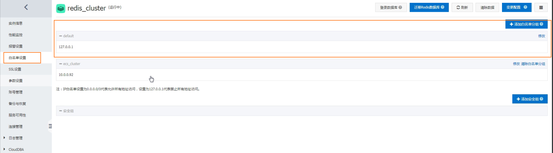
Task: Click help icon on 变更配置 button
Action: pyautogui.click(x=525, y=7)
